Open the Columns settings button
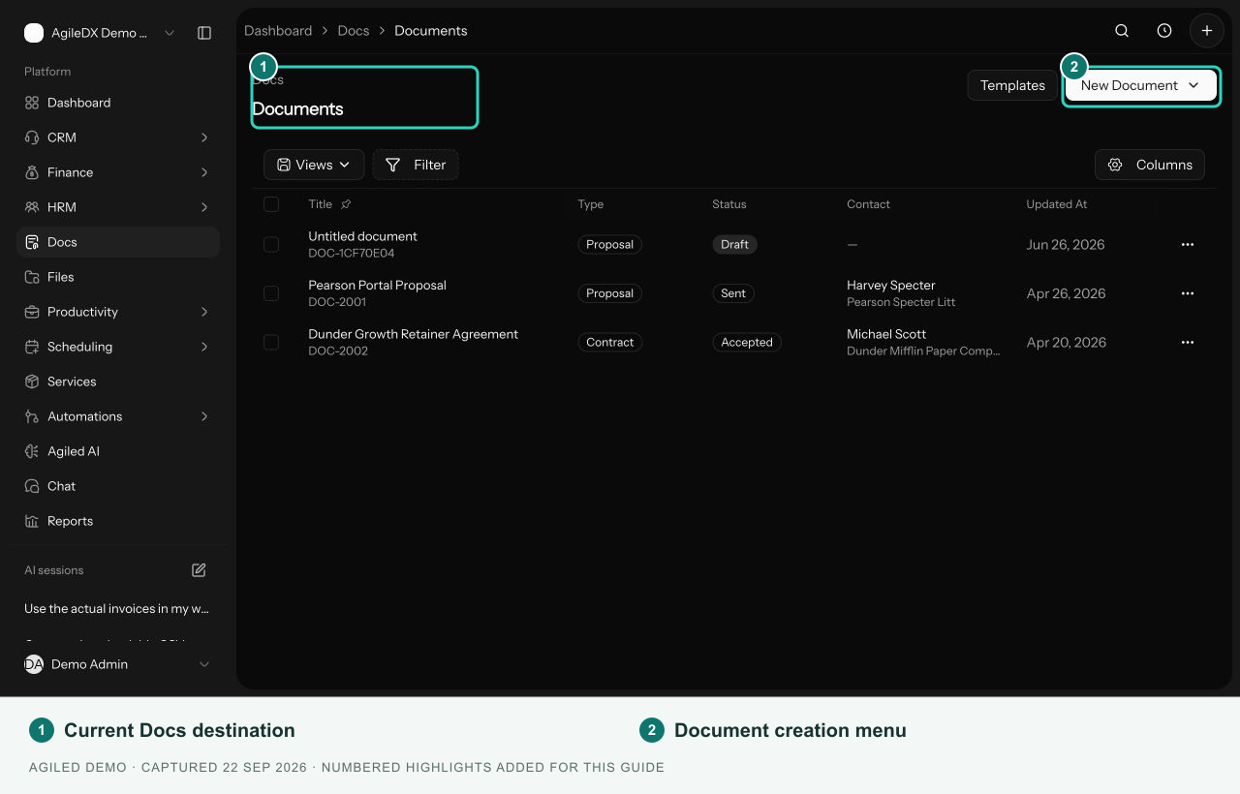This screenshot has width=1240, height=794. 1150,165
